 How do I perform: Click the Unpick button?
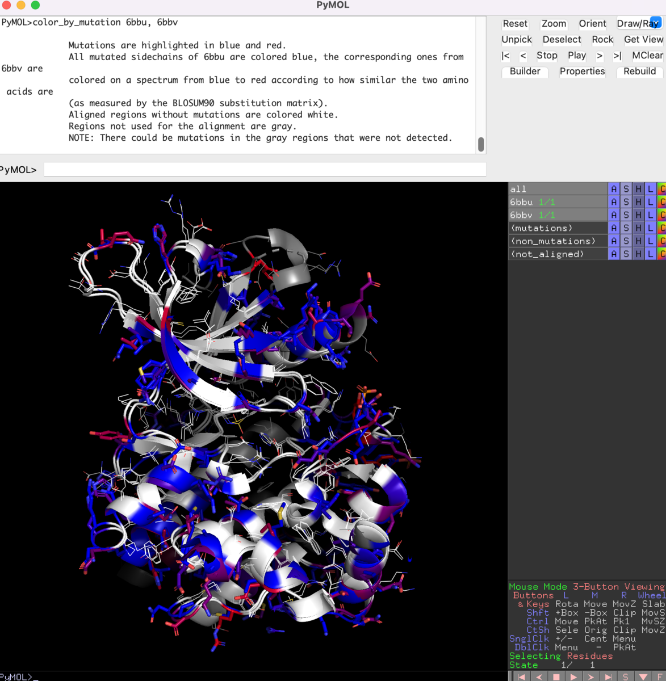coord(517,40)
